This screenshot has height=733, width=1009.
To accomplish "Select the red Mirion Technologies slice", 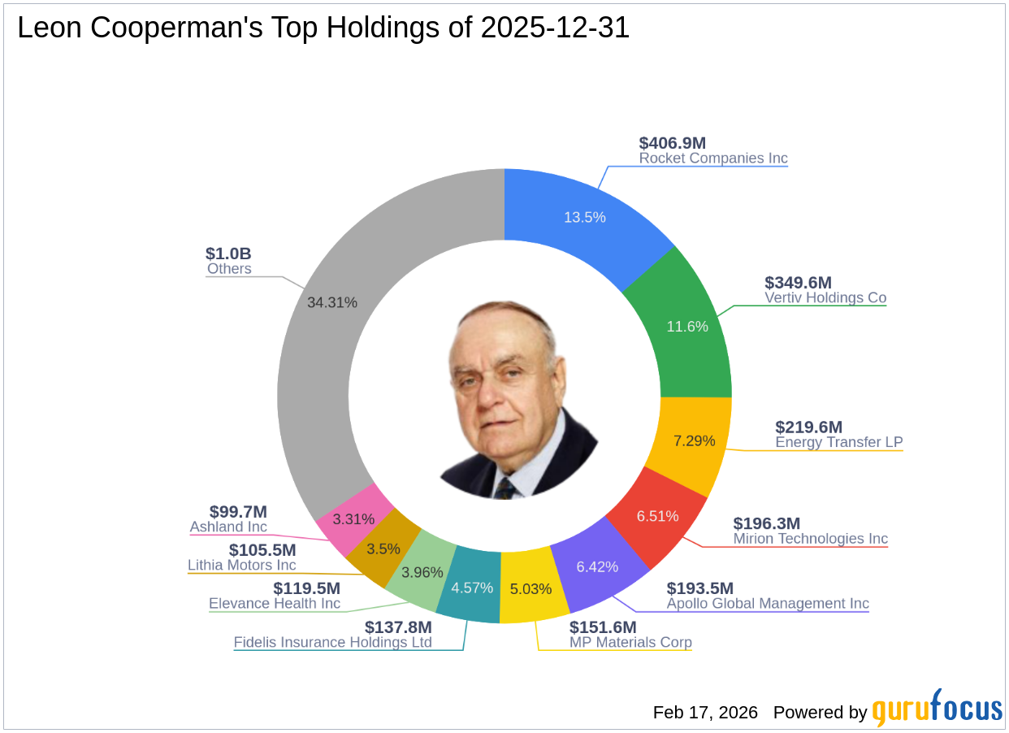I will (658, 515).
